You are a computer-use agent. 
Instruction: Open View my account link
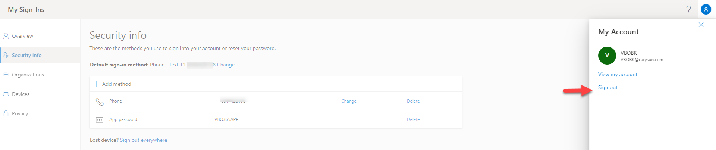[x=618, y=74]
